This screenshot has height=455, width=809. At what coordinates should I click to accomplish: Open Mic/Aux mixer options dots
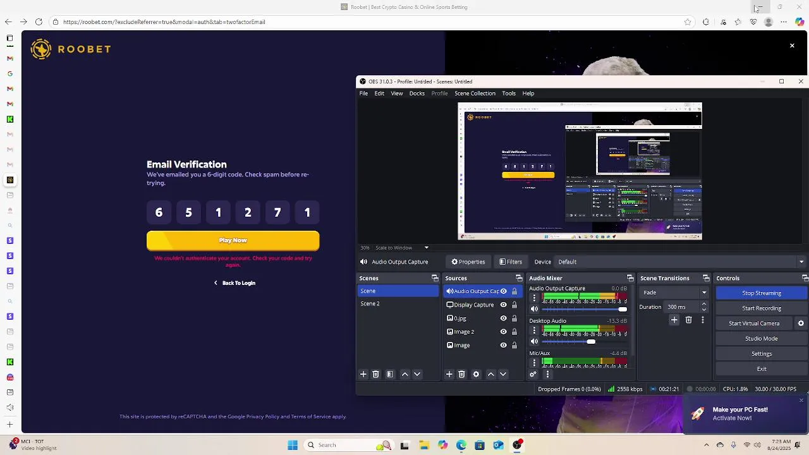[534, 363]
